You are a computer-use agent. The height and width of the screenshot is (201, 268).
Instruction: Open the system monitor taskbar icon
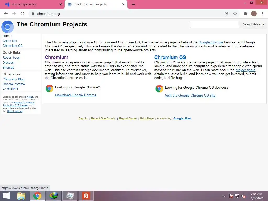tap(70, 196)
